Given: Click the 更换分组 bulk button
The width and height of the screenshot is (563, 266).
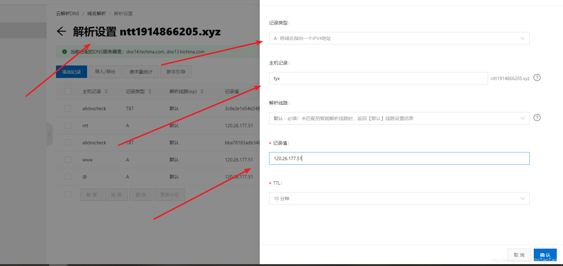Looking at the screenshot, I should (170, 195).
